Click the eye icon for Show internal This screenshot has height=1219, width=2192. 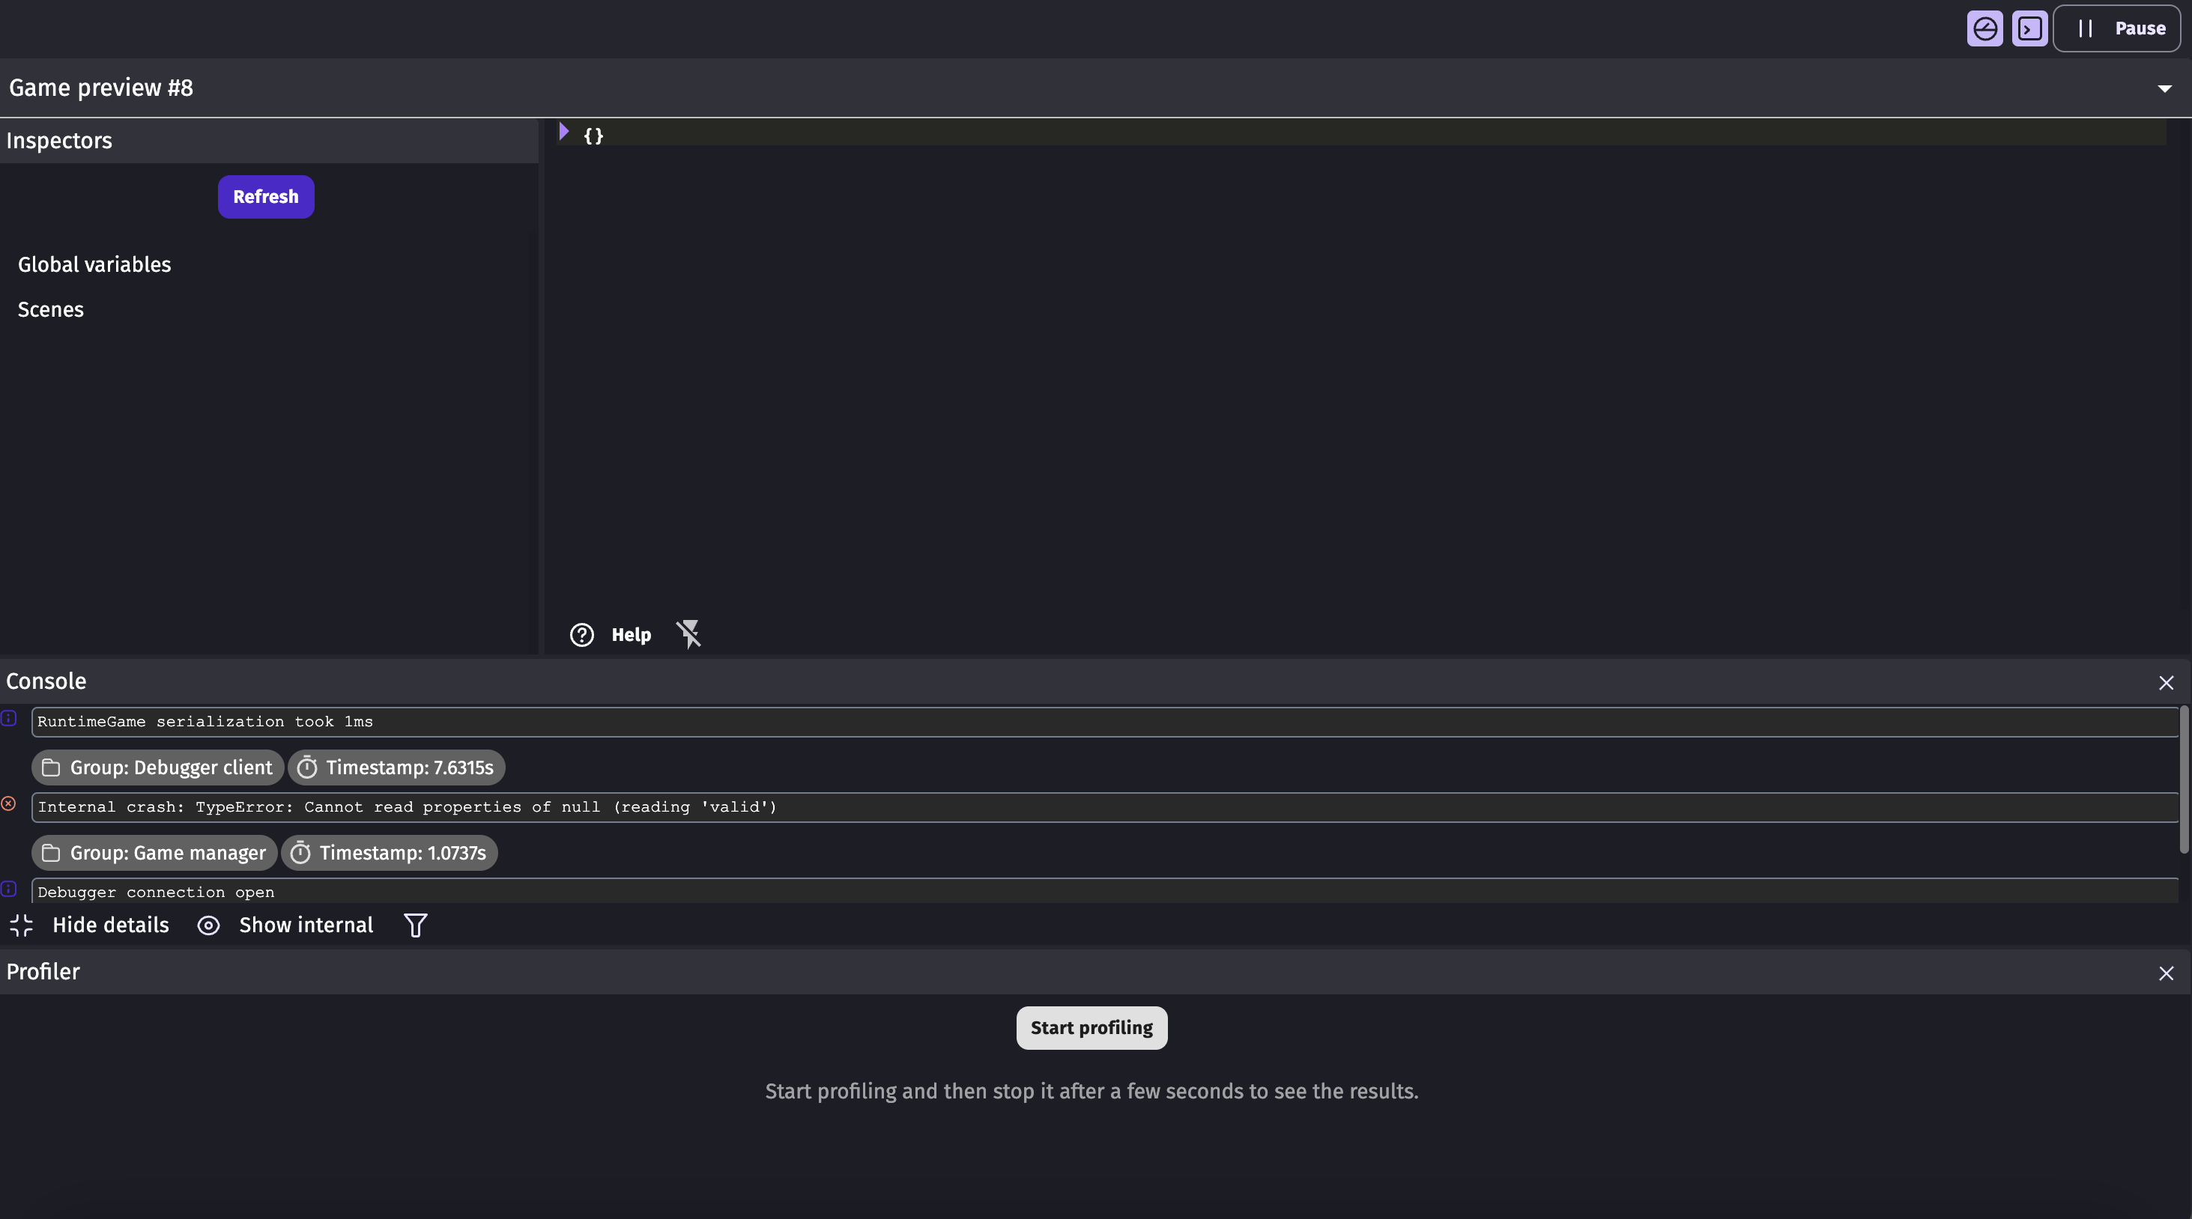pyautogui.click(x=208, y=925)
